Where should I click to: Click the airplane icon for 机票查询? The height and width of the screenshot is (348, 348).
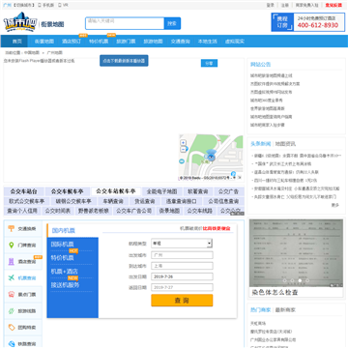(x=12, y=277)
